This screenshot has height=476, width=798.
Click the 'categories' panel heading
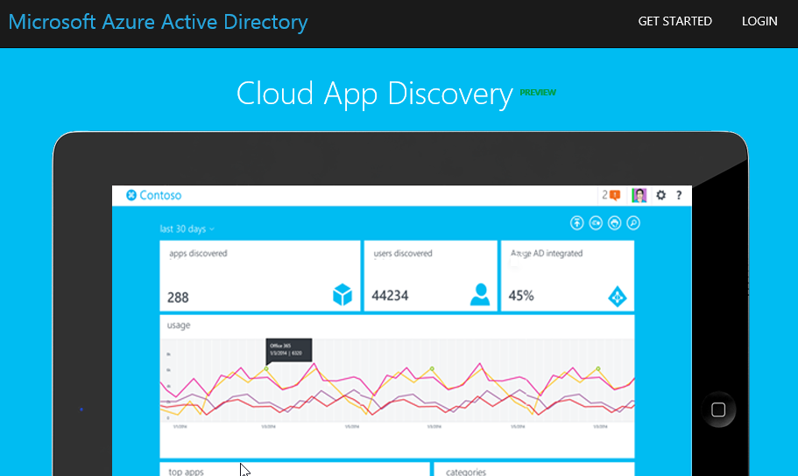466,472
